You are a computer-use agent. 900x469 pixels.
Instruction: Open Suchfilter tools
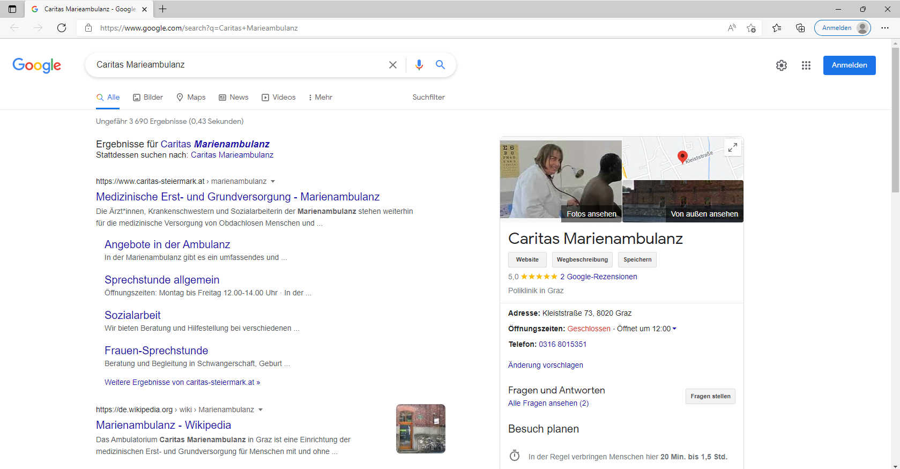pyautogui.click(x=428, y=97)
